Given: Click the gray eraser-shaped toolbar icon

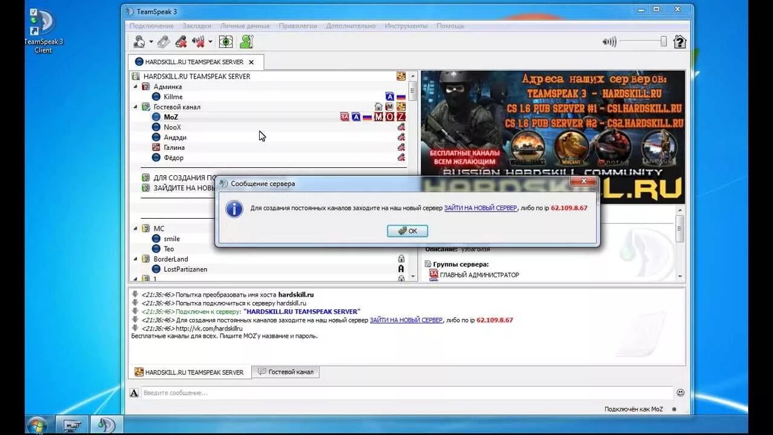Looking at the screenshot, I should coord(163,42).
